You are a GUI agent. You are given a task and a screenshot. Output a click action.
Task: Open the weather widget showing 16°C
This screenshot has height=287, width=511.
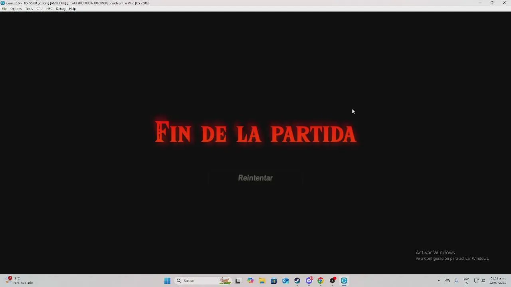click(19, 281)
